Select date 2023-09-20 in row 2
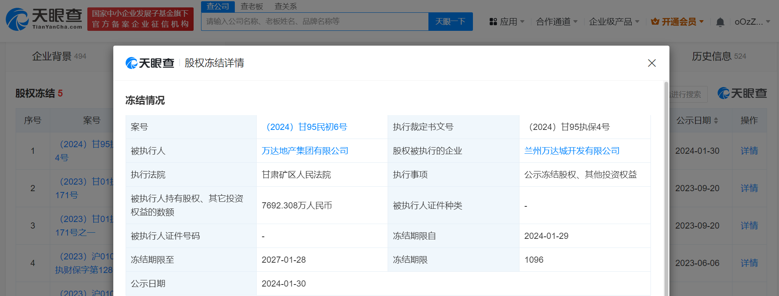Image resolution: width=779 pixels, height=296 pixels. [x=697, y=188]
